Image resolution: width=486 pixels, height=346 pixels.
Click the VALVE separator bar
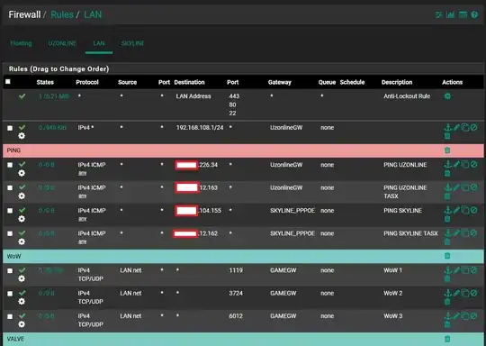[x=243, y=339]
